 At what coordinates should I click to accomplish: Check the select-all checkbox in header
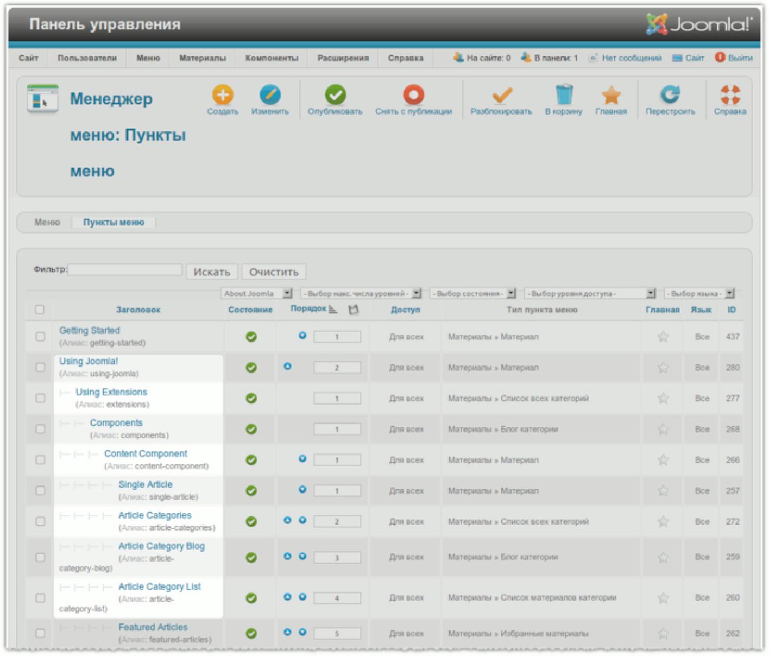pyautogui.click(x=40, y=310)
